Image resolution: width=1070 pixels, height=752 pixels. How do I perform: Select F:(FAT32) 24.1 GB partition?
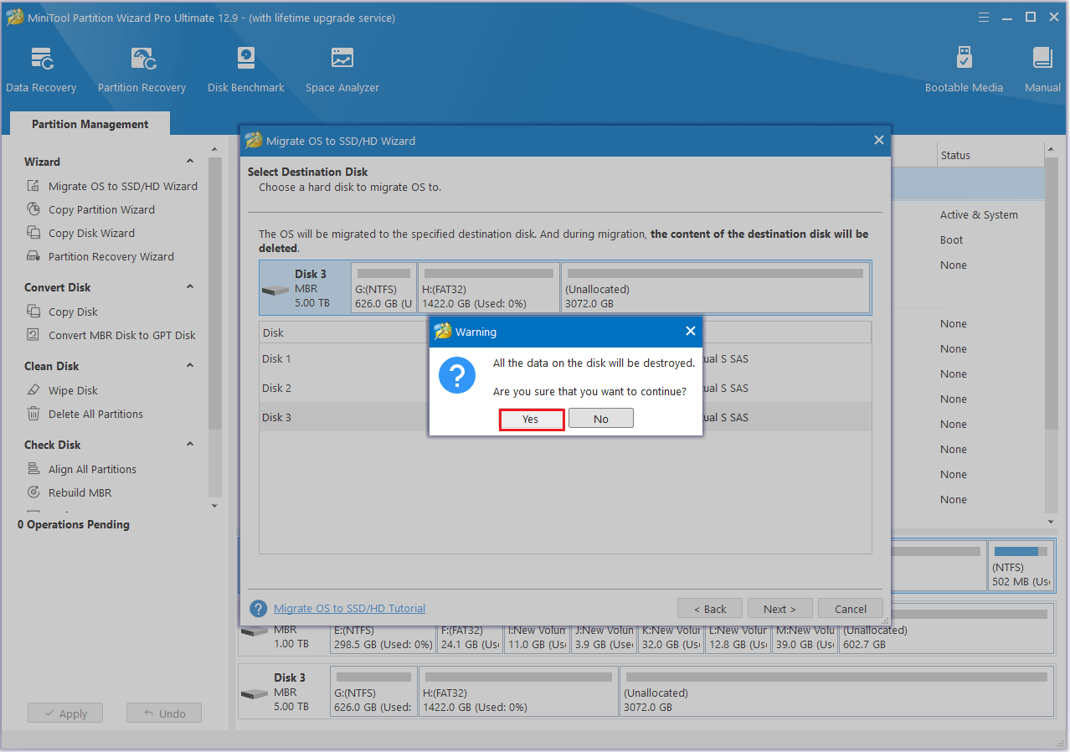[470, 637]
